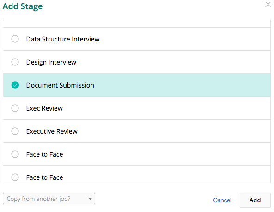The height and width of the screenshot is (212, 274).
Task: Select the Exec Review radio button
Action: click(15, 108)
